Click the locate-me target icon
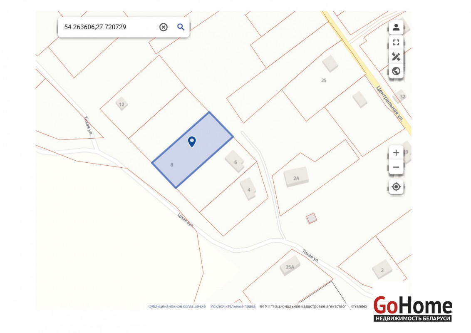 [x=396, y=187]
